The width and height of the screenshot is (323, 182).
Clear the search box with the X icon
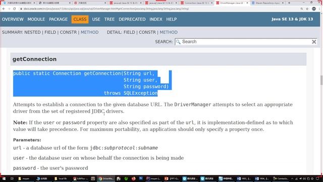[314, 42]
